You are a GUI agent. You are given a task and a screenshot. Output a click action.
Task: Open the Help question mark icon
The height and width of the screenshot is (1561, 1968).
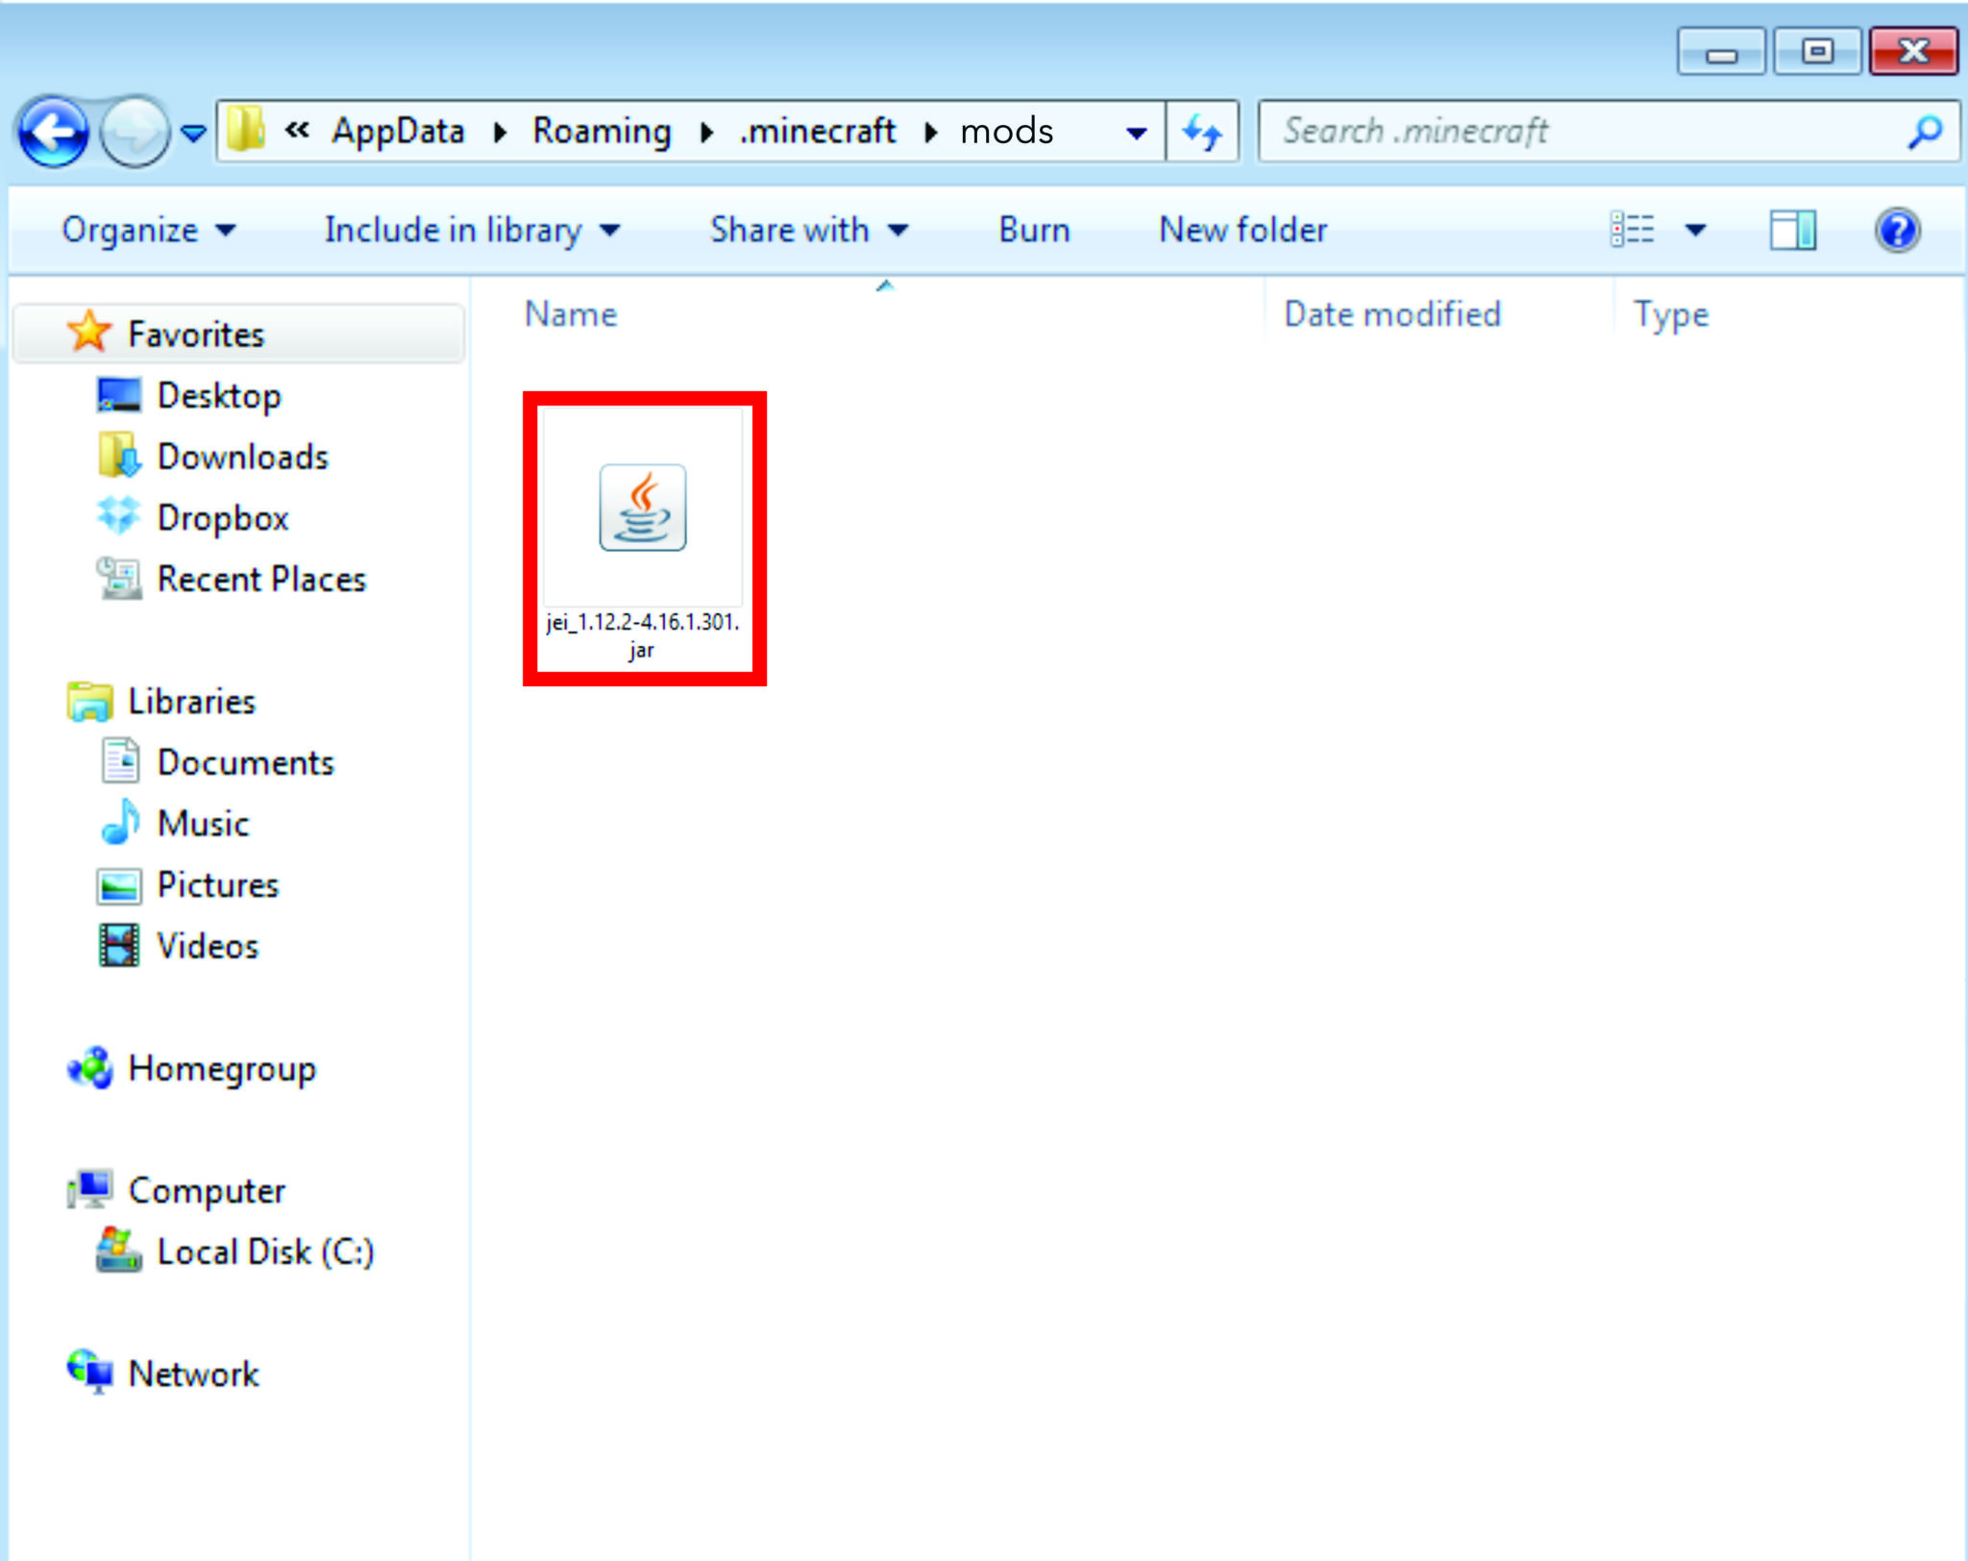pos(1897,231)
